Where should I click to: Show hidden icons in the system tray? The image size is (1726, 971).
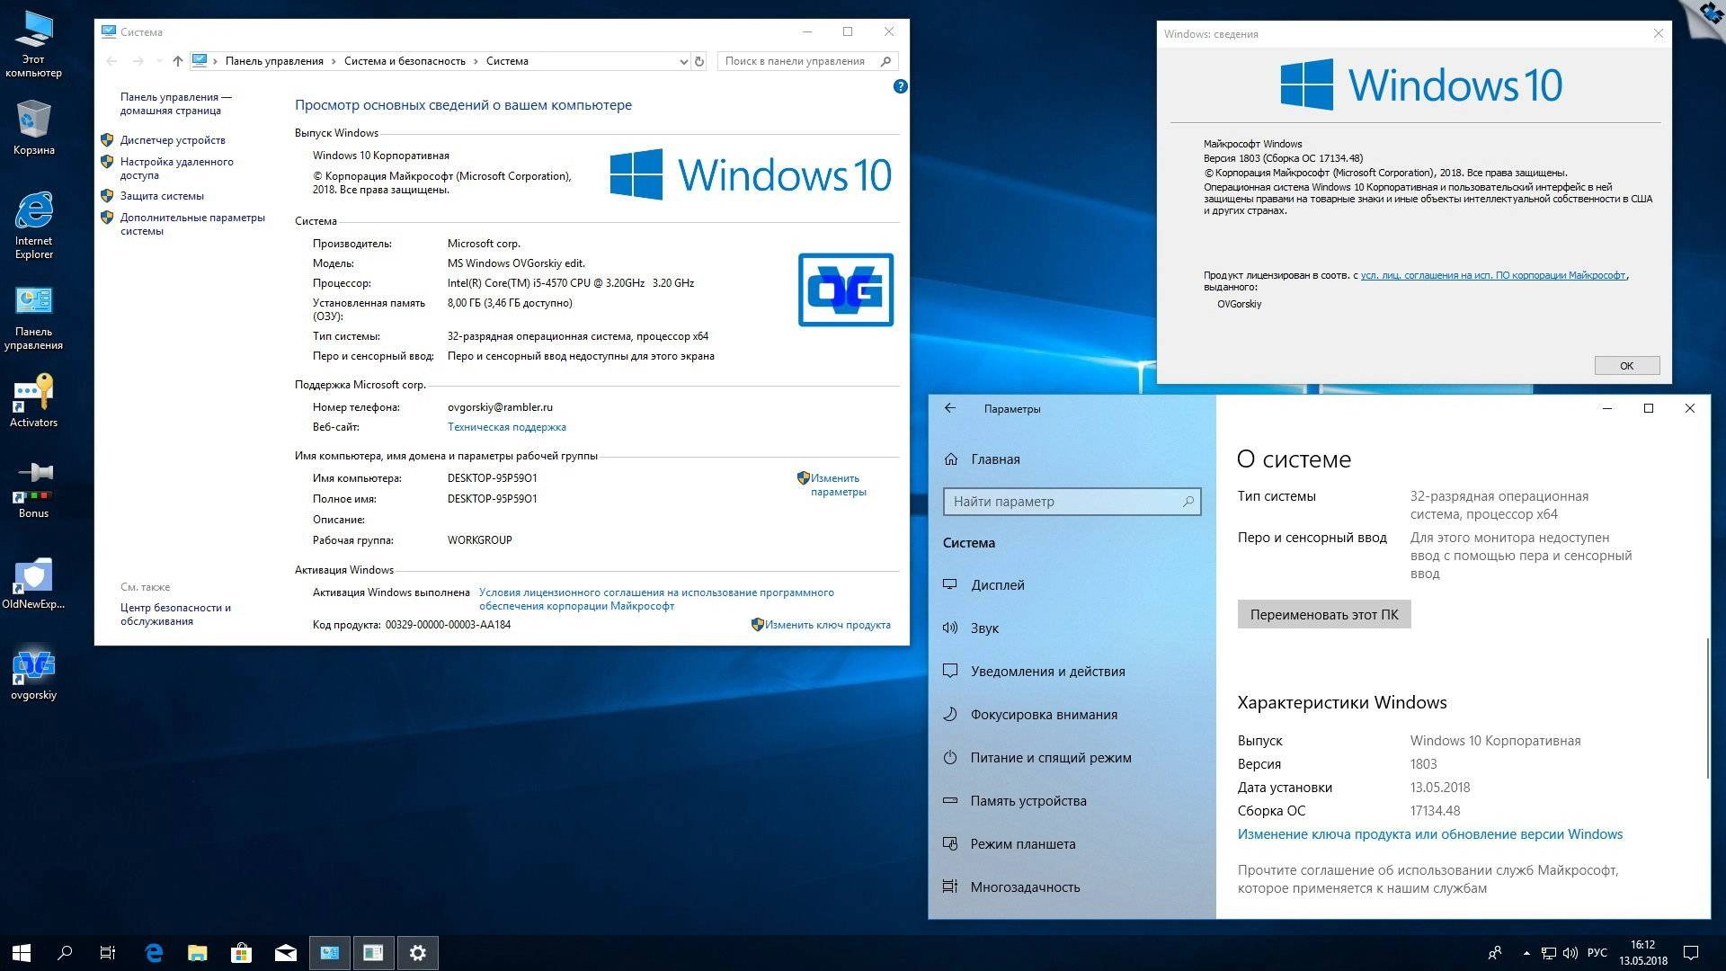tap(1526, 952)
